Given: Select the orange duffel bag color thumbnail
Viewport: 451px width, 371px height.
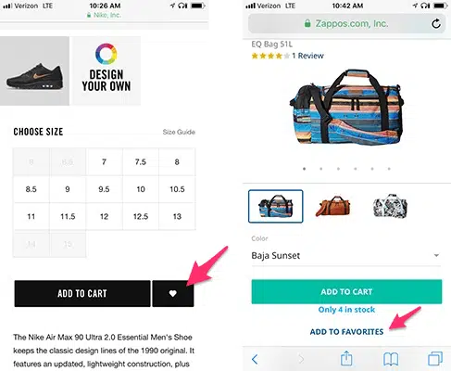Looking at the screenshot, I should coord(332,206).
